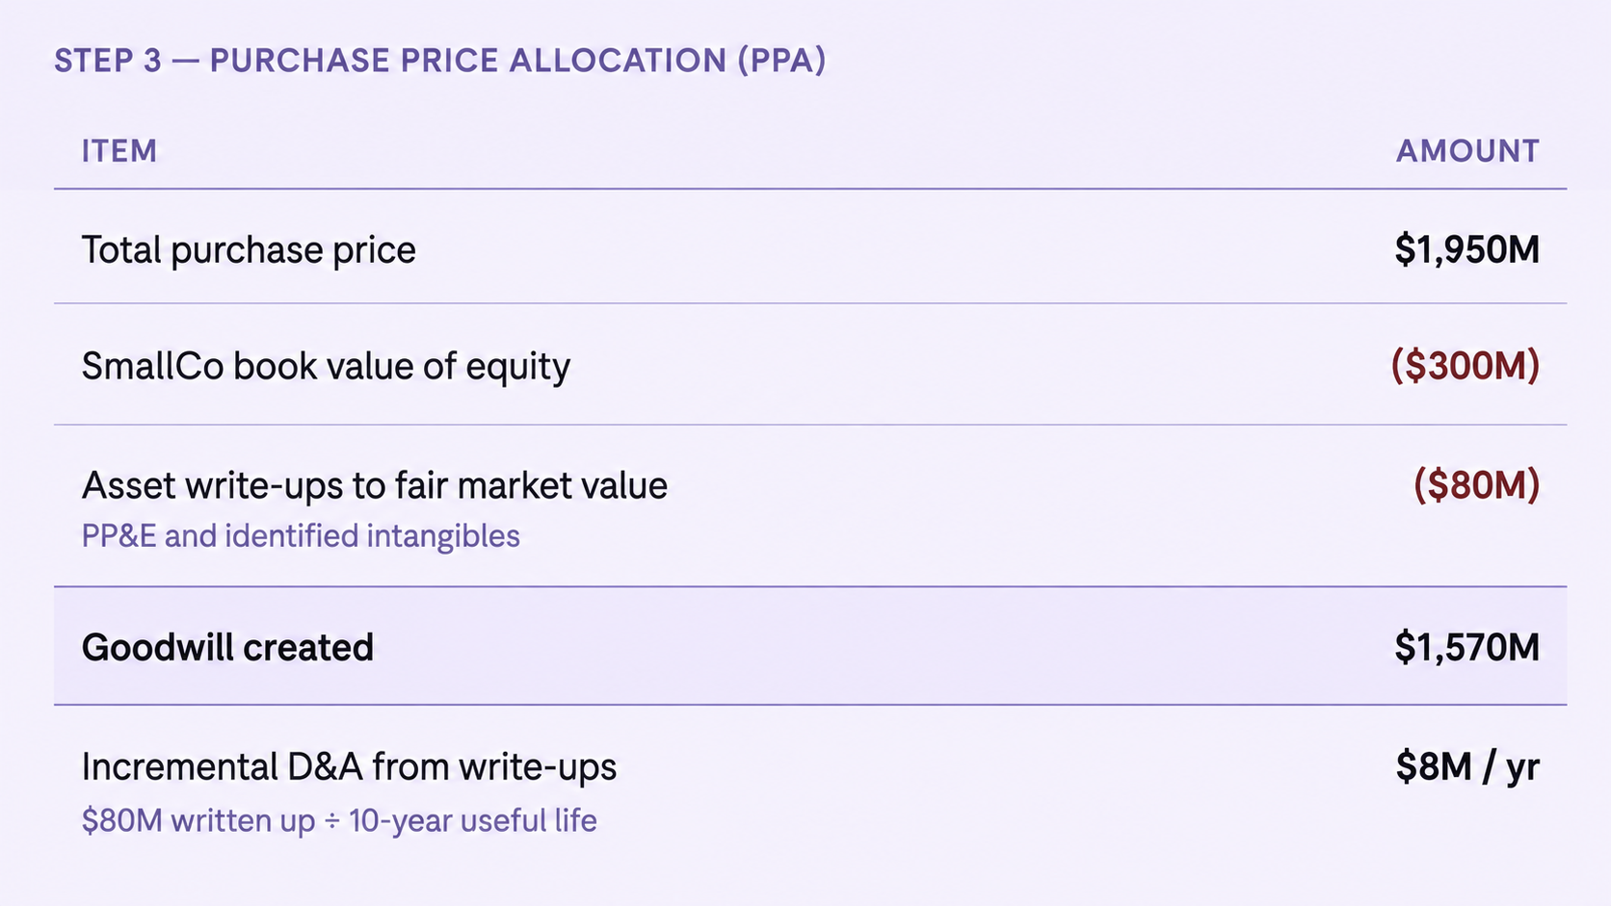
Task: Click the ($300M) negative amount
Action: click(1465, 366)
